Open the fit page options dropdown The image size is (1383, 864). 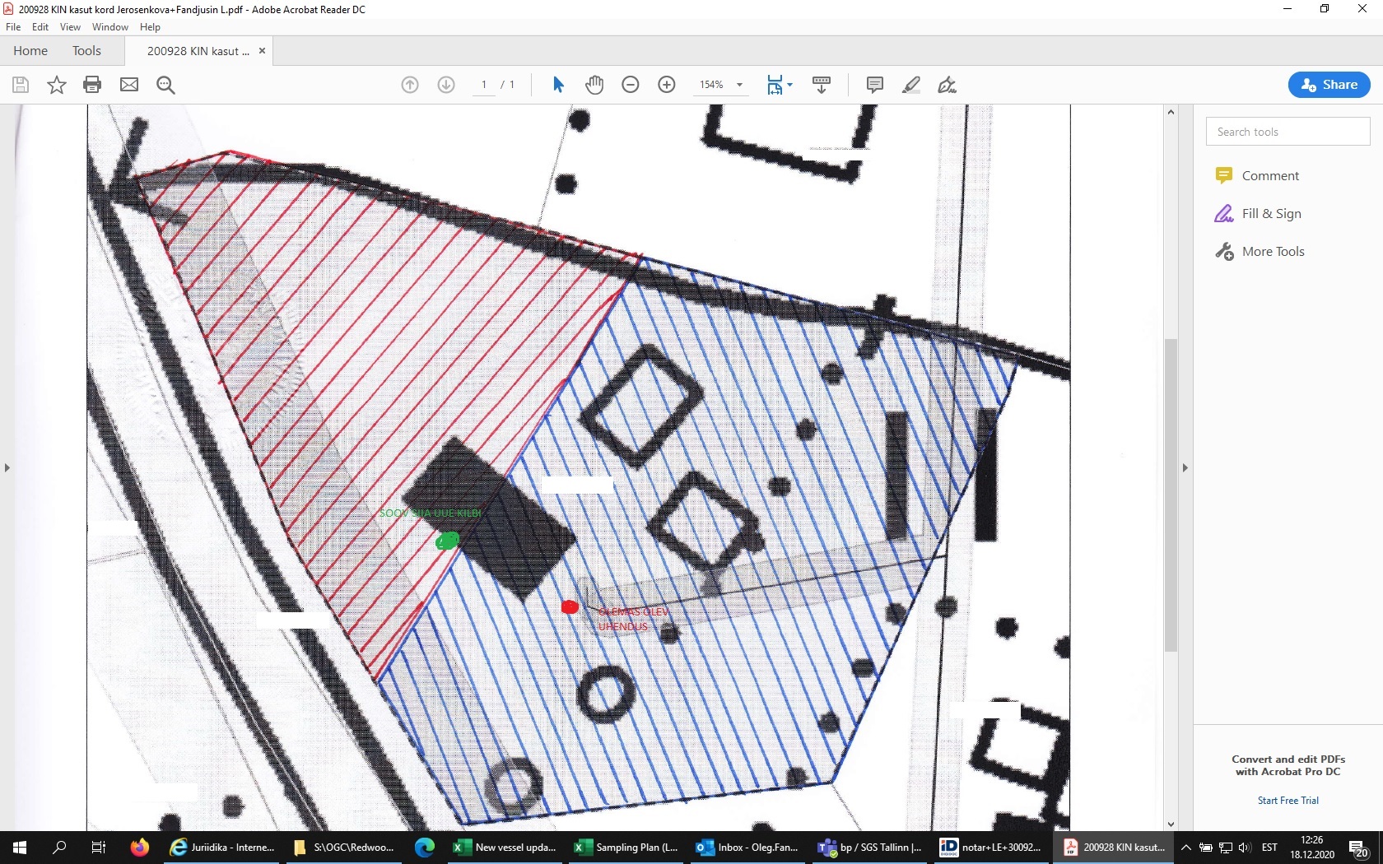[x=779, y=85]
